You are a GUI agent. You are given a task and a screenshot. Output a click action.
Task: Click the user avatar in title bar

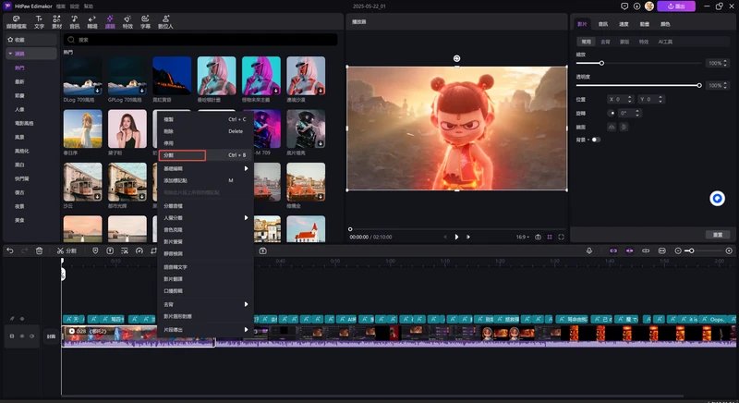pos(649,6)
